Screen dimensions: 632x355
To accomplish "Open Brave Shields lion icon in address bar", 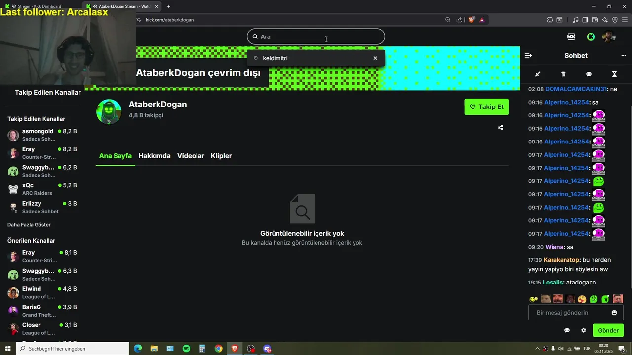I will pyautogui.click(x=472, y=20).
